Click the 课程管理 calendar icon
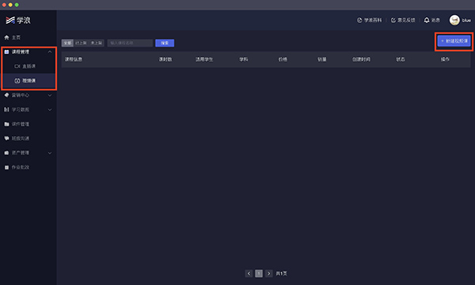This screenshot has height=285, width=475. click(6, 51)
